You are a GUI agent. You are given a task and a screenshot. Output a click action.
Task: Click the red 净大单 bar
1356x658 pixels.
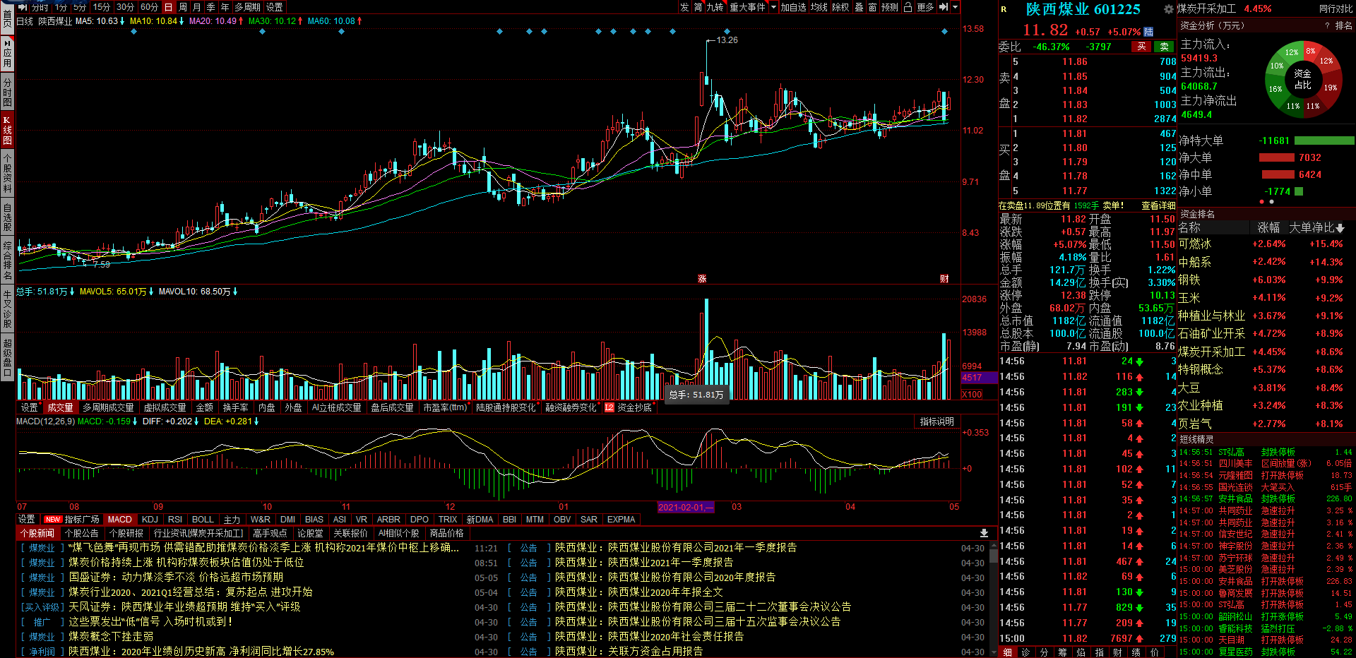click(1277, 157)
